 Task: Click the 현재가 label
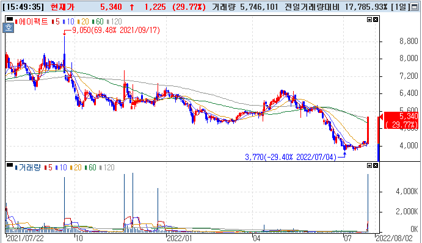[x=62, y=7]
